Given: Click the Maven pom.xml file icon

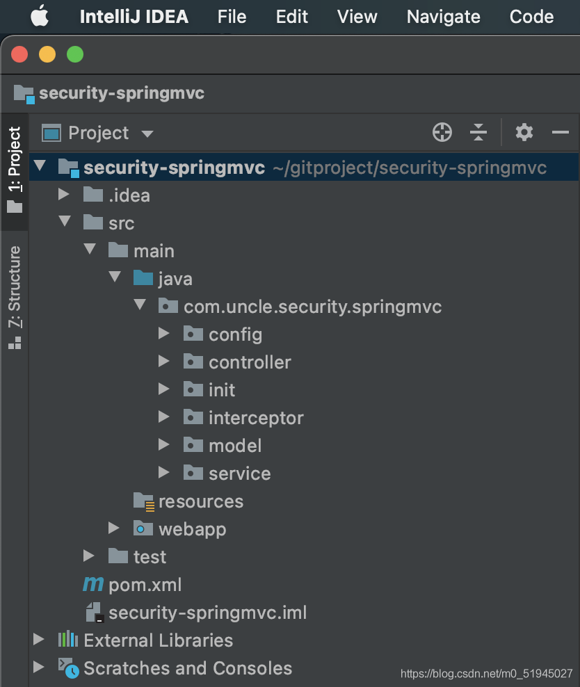Looking at the screenshot, I should [92, 585].
